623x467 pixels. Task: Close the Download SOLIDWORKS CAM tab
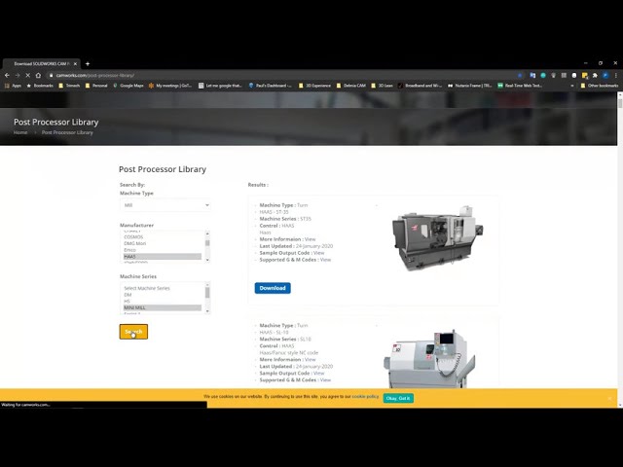(75, 63)
